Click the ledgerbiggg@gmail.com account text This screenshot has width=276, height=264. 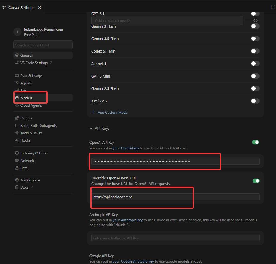(43, 29)
